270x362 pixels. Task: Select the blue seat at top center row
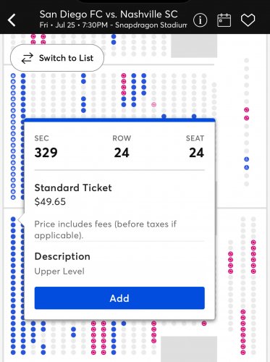coord(114,37)
